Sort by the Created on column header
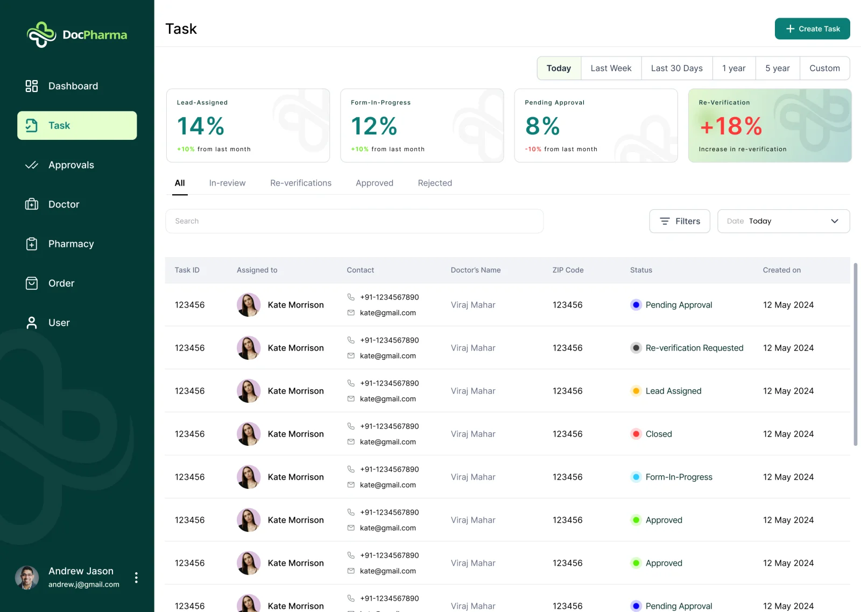 (x=781, y=270)
